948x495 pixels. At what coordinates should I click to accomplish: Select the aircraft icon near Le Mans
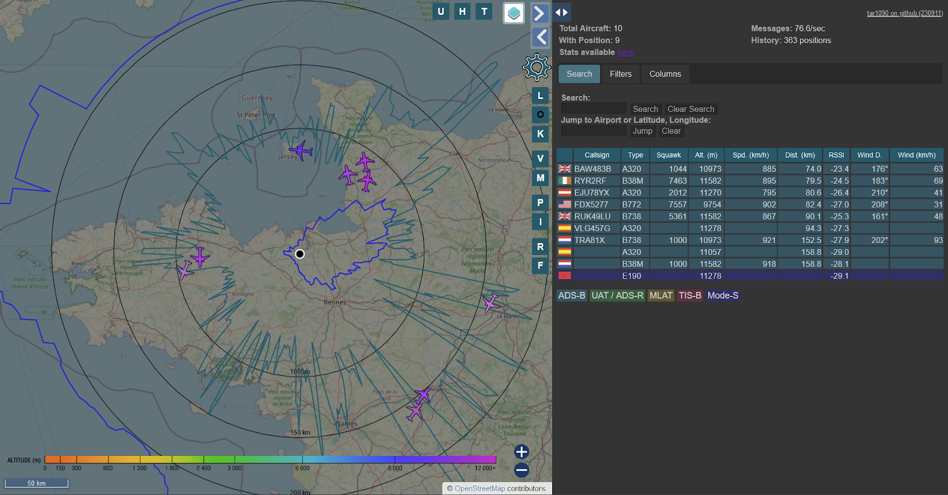(x=491, y=302)
